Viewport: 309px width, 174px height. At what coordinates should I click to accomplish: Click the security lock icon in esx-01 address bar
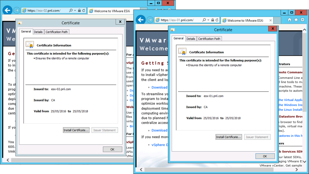pyautogui.click(x=213, y=20)
